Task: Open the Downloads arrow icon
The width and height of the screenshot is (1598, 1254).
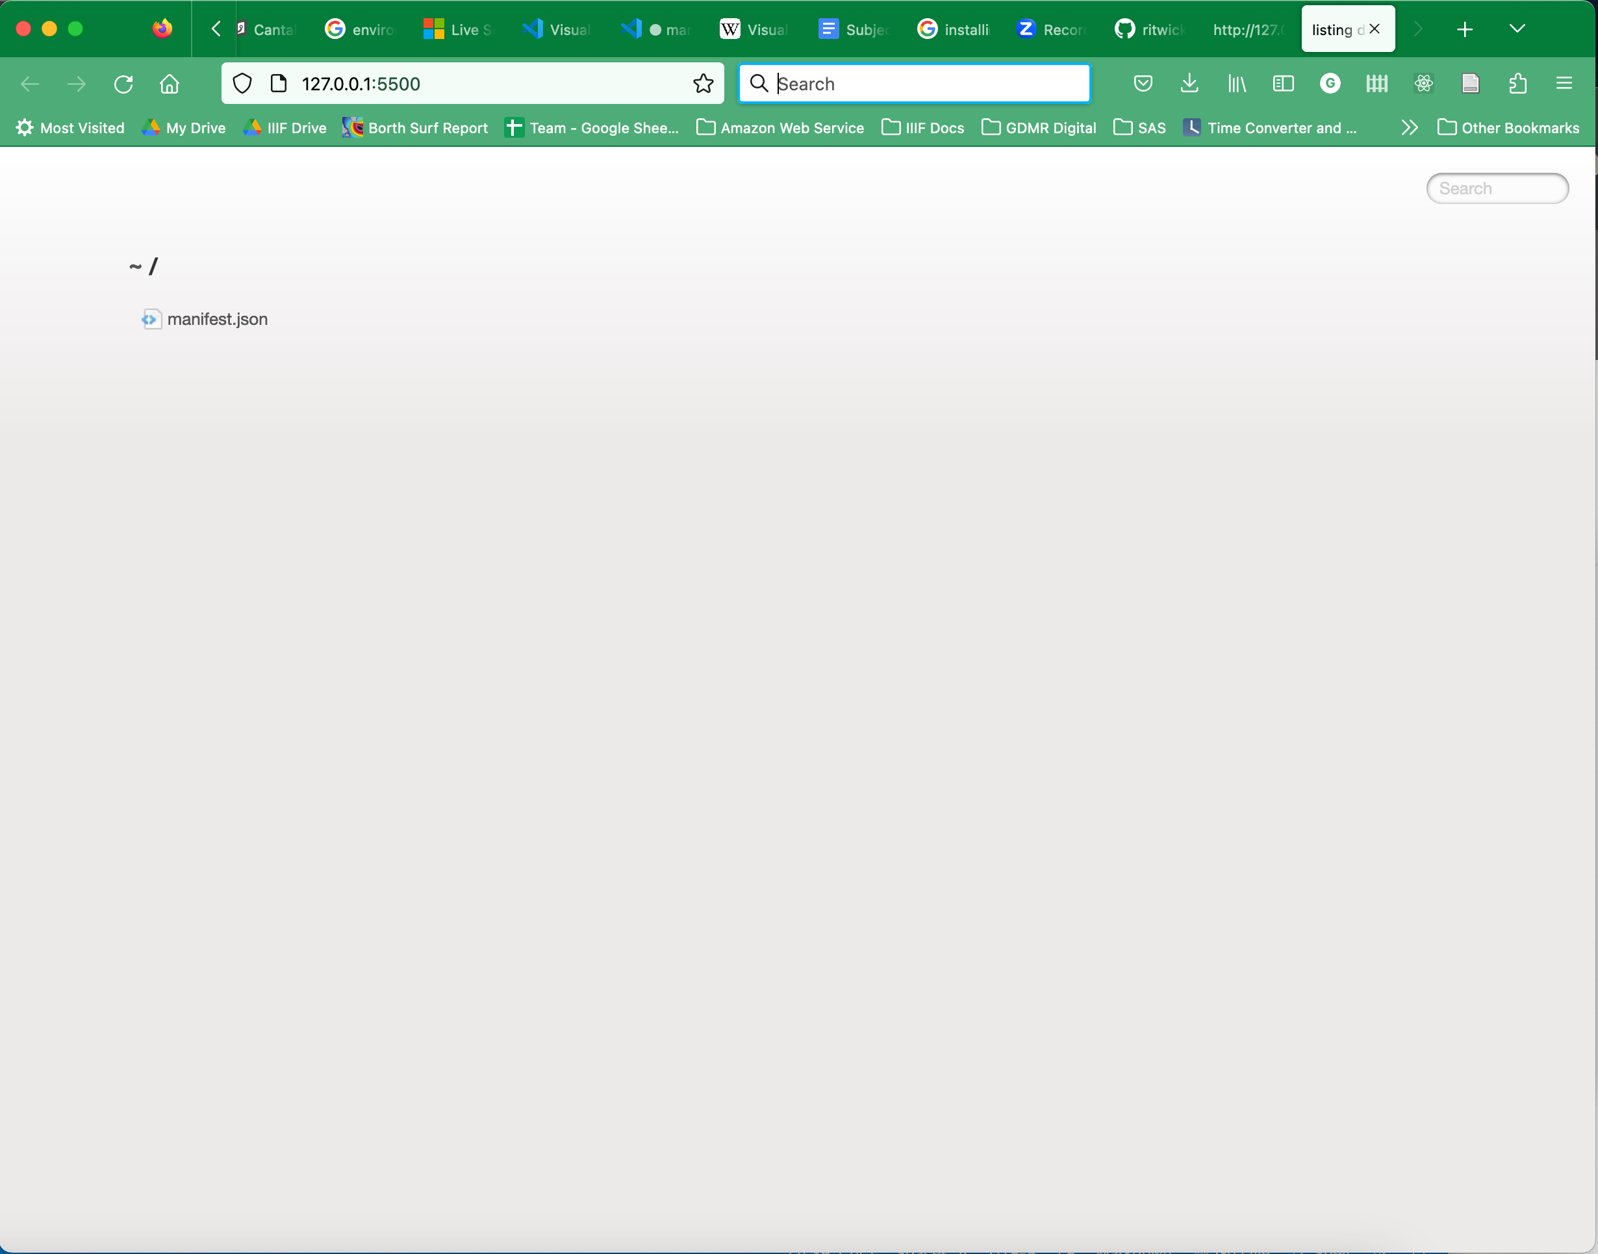Action: (1190, 84)
